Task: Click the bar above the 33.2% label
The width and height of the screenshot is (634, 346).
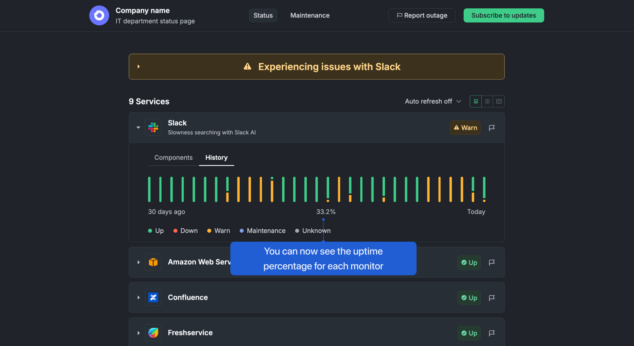Action: click(328, 189)
